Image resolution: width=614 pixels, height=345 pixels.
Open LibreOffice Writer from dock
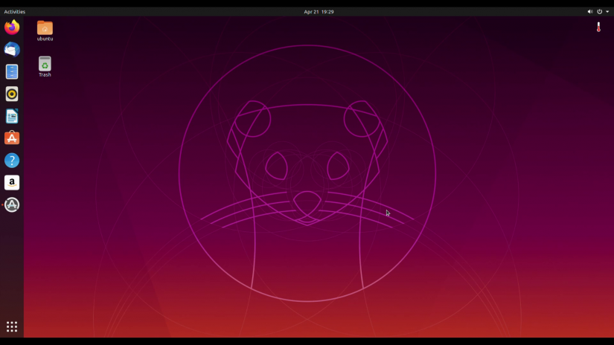[12, 117]
